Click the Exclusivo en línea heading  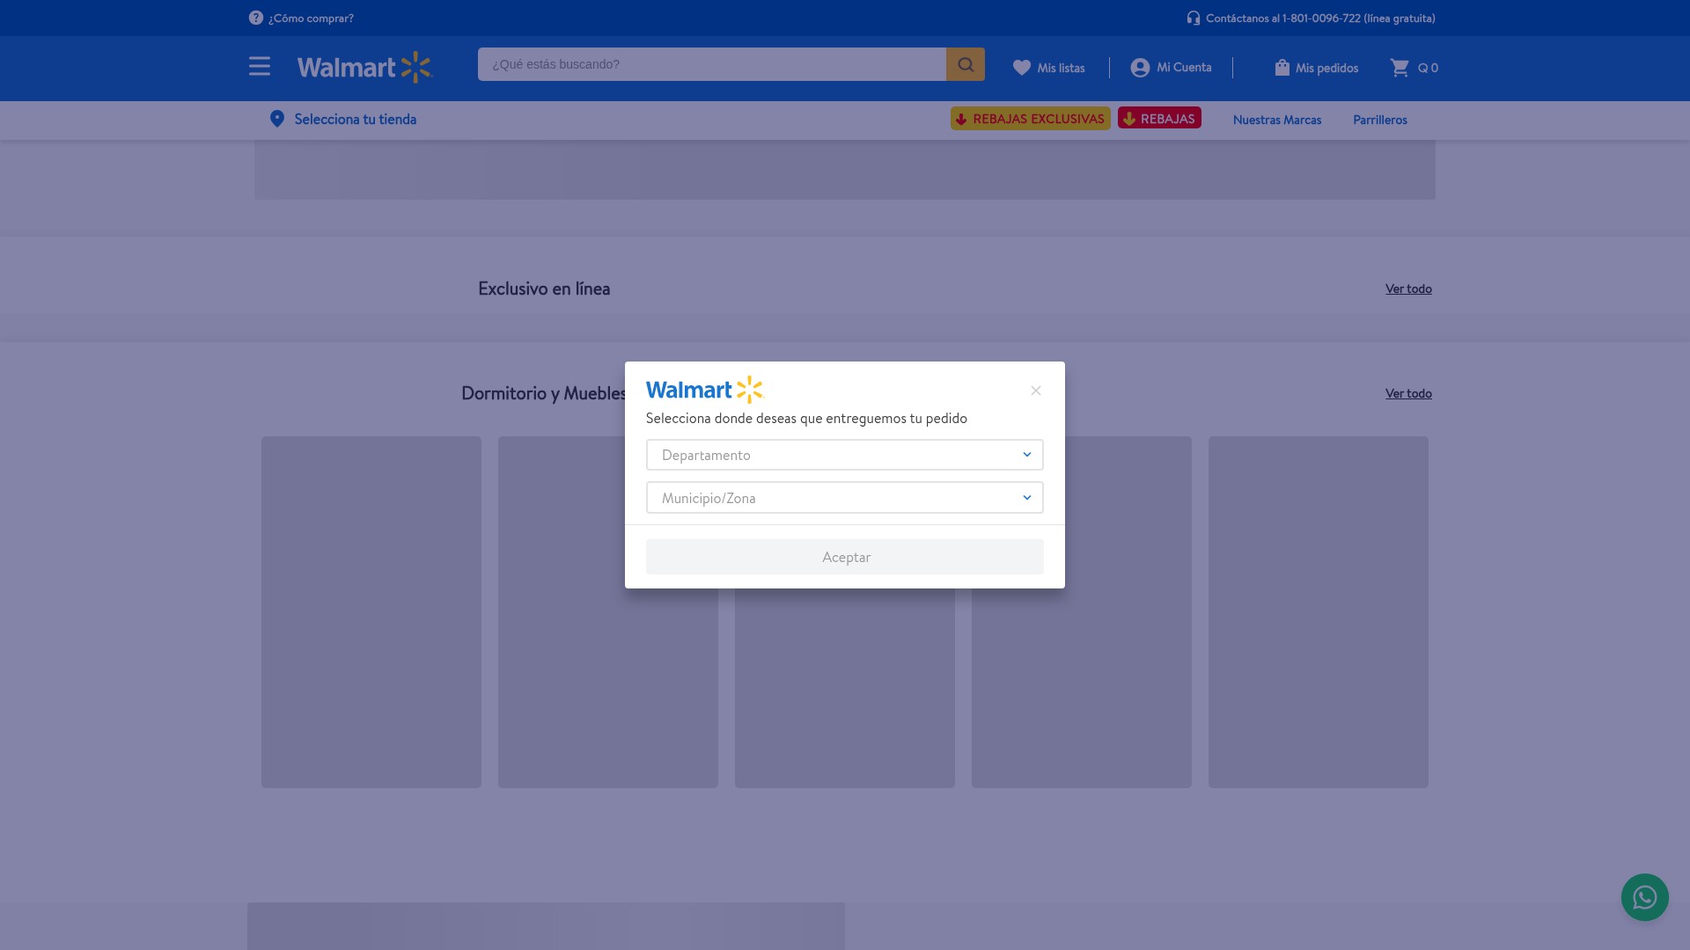[x=544, y=289]
